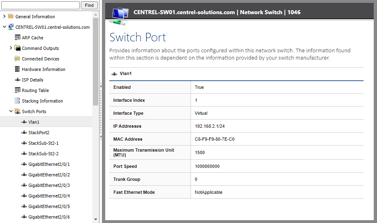
Task: Select GigabitEthernet2/0/3 in the tree
Action: click(49, 186)
